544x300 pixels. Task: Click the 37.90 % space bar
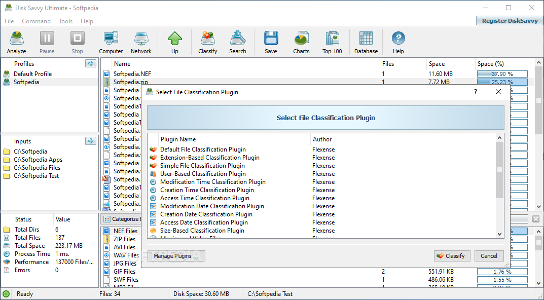(x=502, y=74)
